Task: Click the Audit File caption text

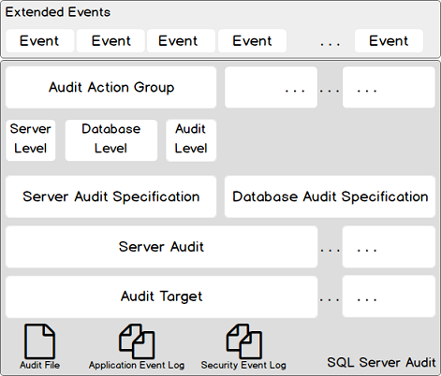Action: pos(39,365)
